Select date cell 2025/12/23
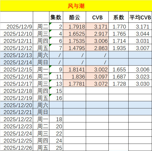Image resolution: width=152 pixels, height=151 pixels. (x=17, y=126)
